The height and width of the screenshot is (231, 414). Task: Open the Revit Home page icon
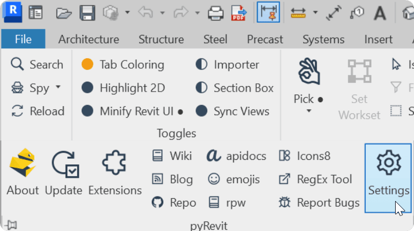36,12
